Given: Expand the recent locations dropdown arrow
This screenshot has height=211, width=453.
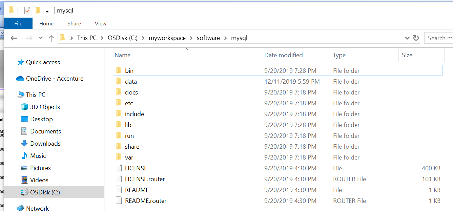Looking at the screenshot, I should pos(41,38).
